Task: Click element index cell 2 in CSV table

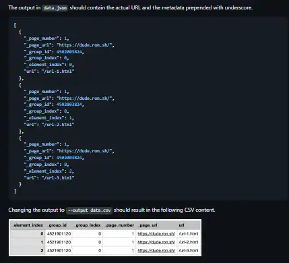Action: (x=27, y=250)
